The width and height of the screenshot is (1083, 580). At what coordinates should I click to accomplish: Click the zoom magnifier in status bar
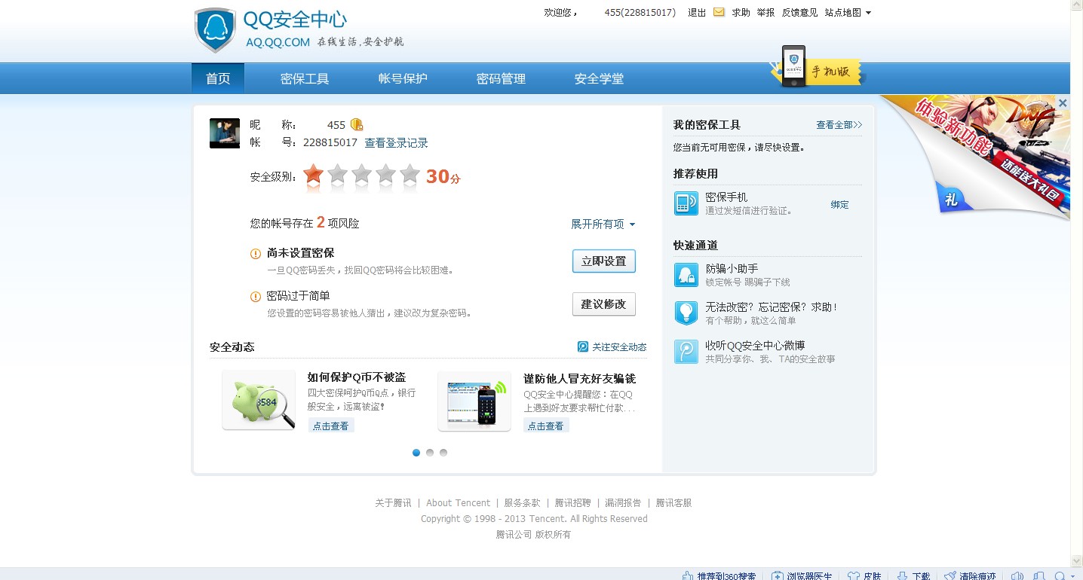click(x=1060, y=575)
